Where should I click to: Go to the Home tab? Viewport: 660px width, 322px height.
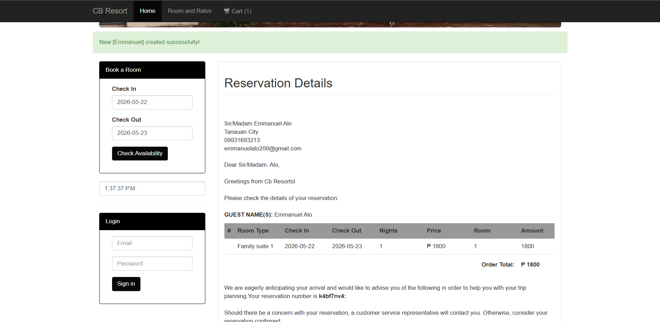147,11
